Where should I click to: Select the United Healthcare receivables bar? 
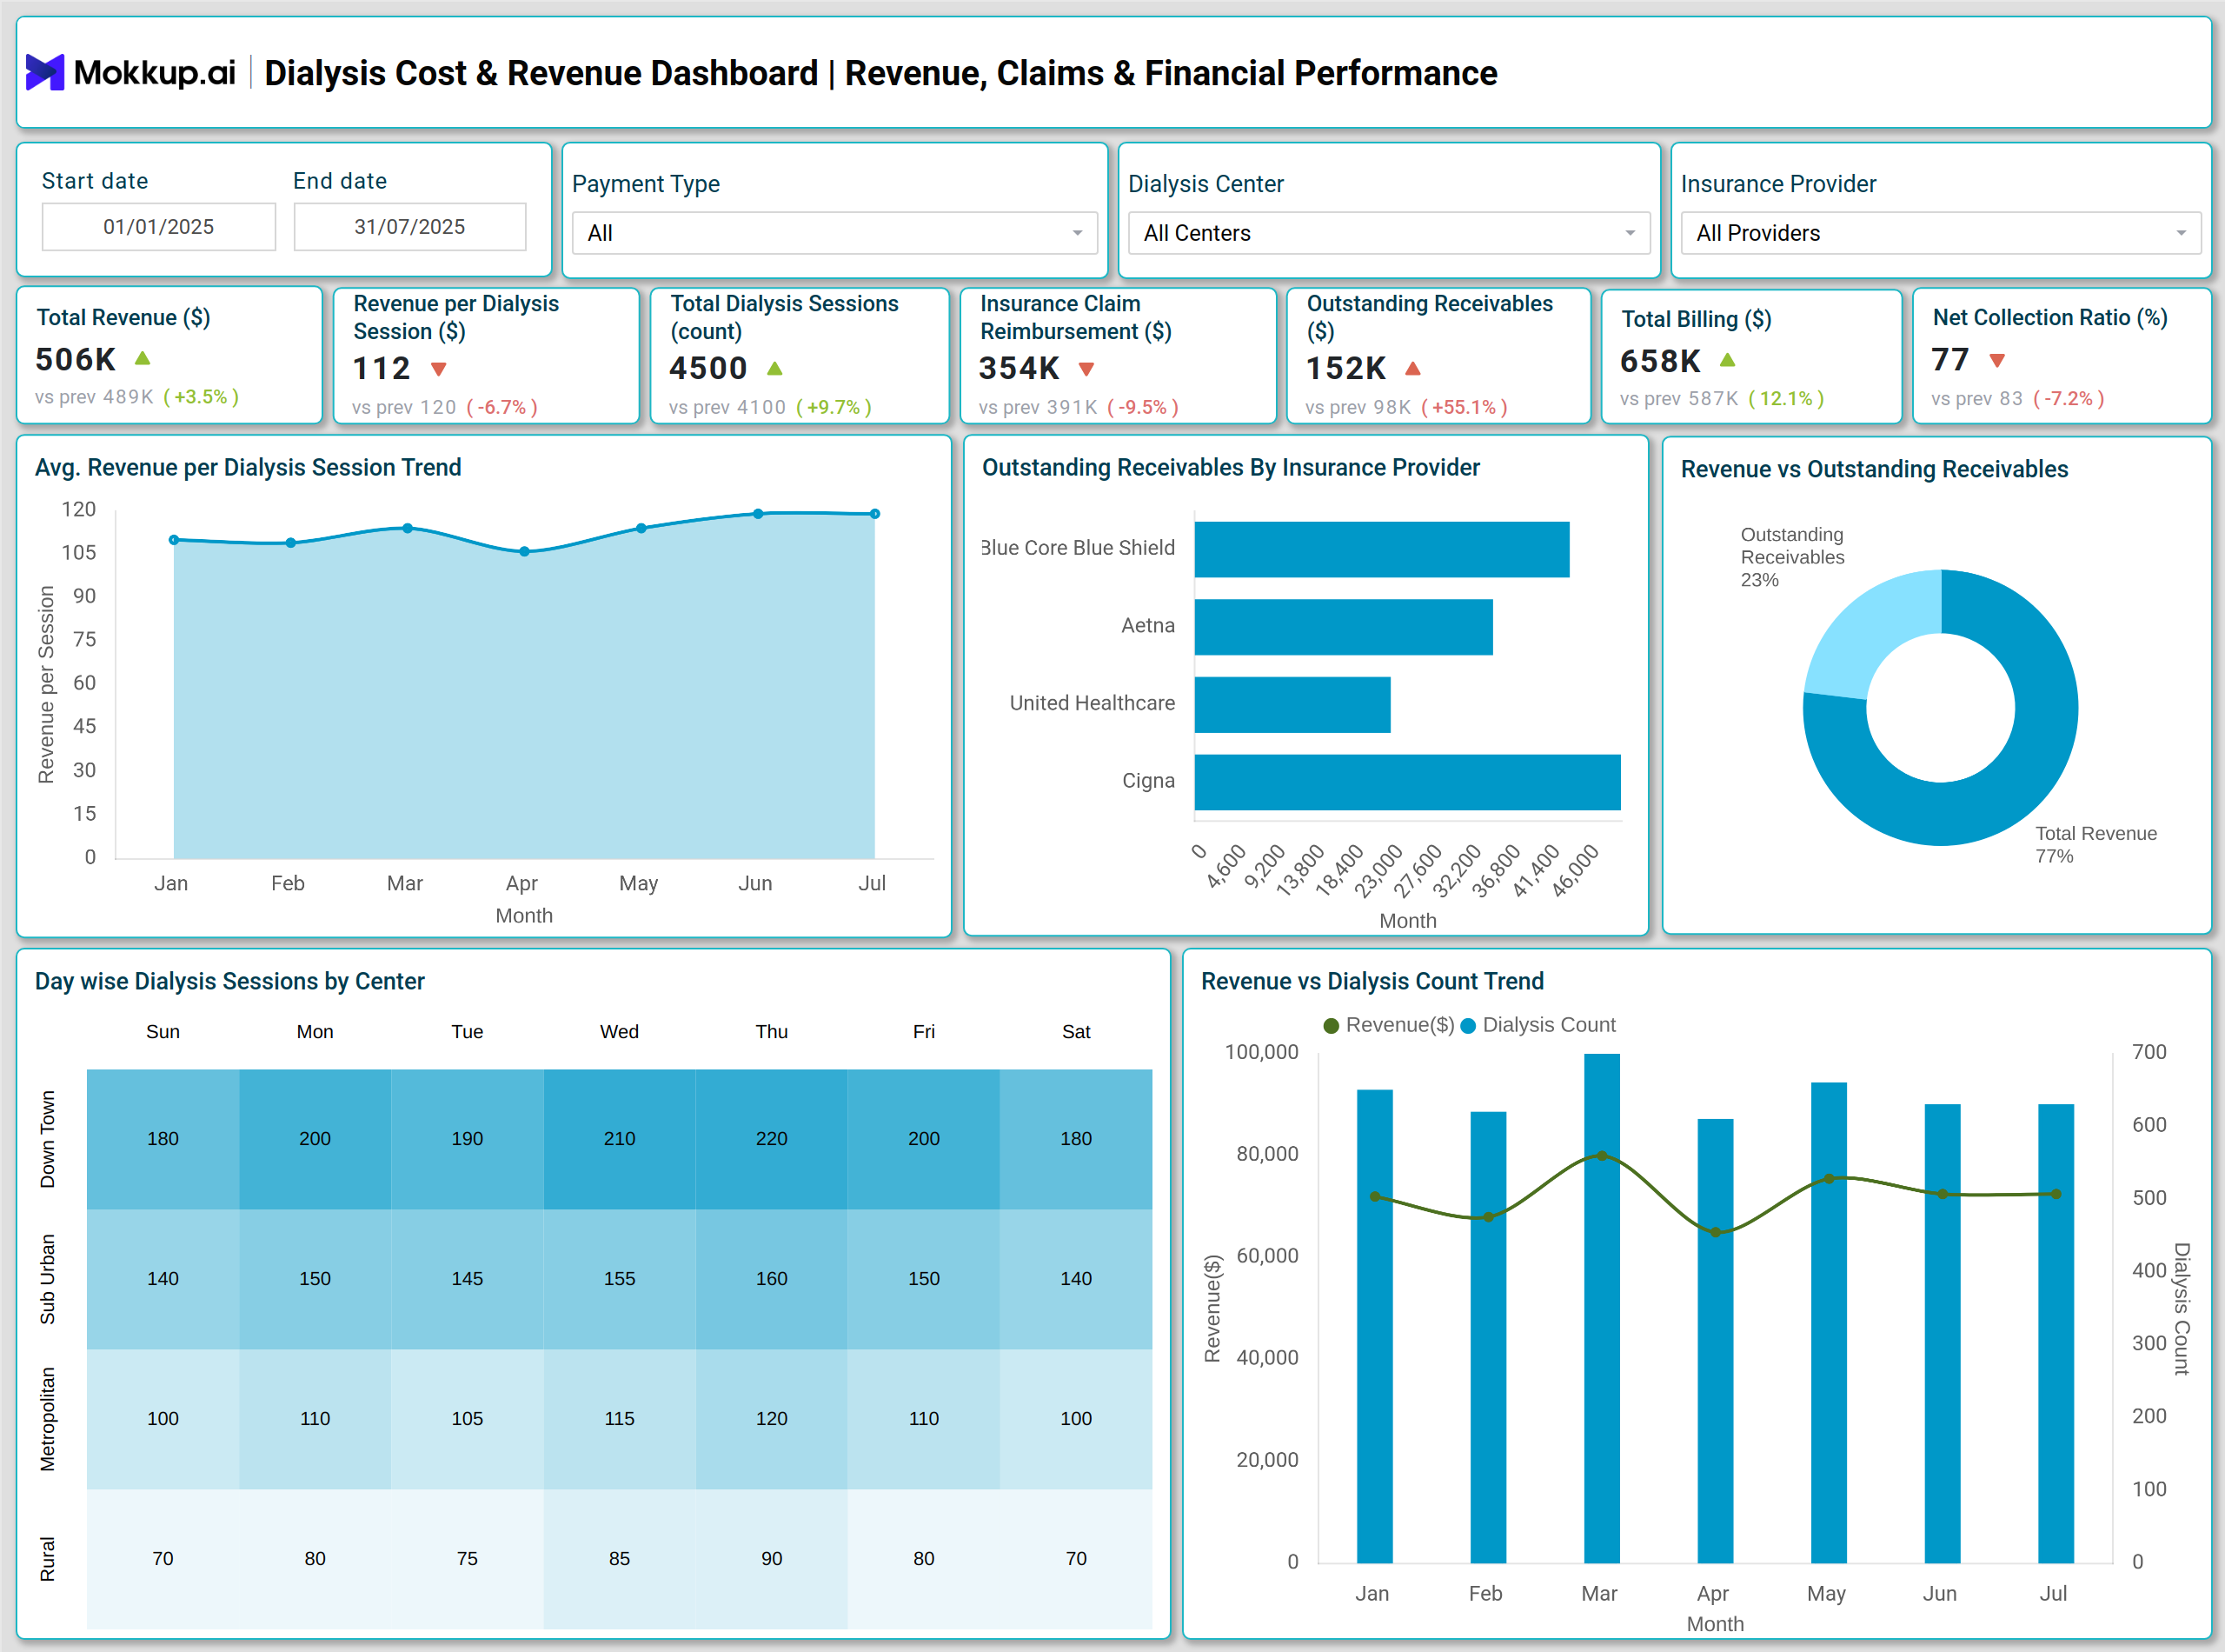1292,705
